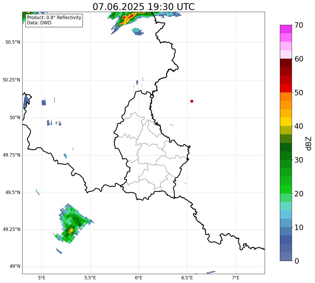Image resolution: width=315 pixels, height=283 pixels.
Task: Click the colorbar tick label 0
Action: pos(297,261)
